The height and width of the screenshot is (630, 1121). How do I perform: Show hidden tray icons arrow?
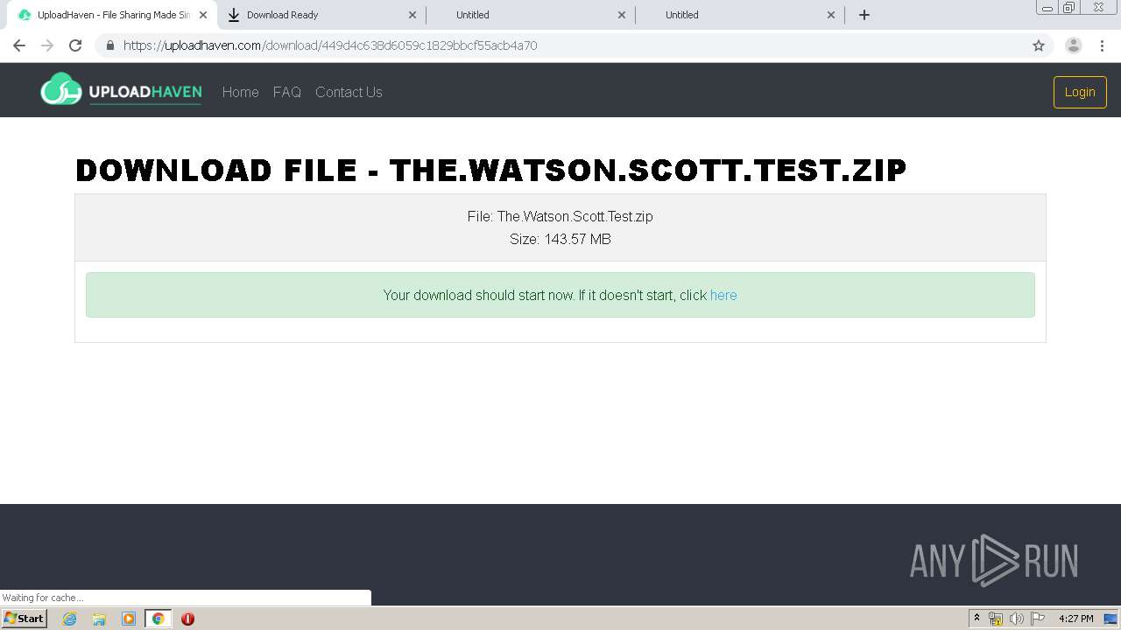click(x=976, y=619)
